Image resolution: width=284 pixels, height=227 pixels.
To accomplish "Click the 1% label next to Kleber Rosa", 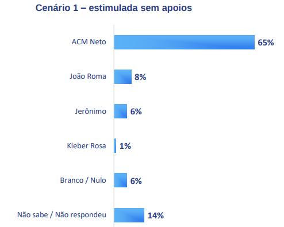I will point(125,146).
